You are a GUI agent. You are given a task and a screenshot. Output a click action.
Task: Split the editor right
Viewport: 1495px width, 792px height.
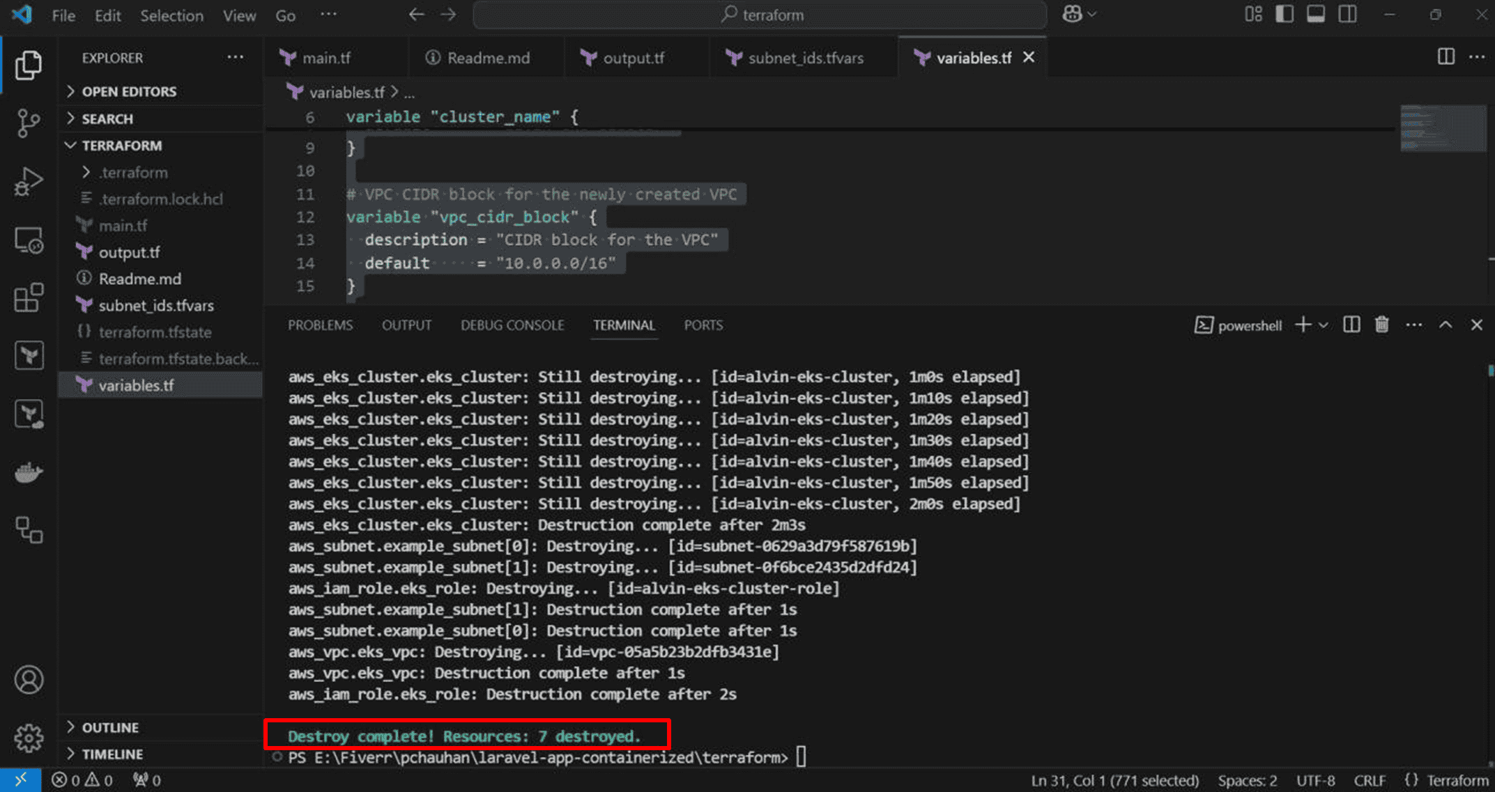1446,57
